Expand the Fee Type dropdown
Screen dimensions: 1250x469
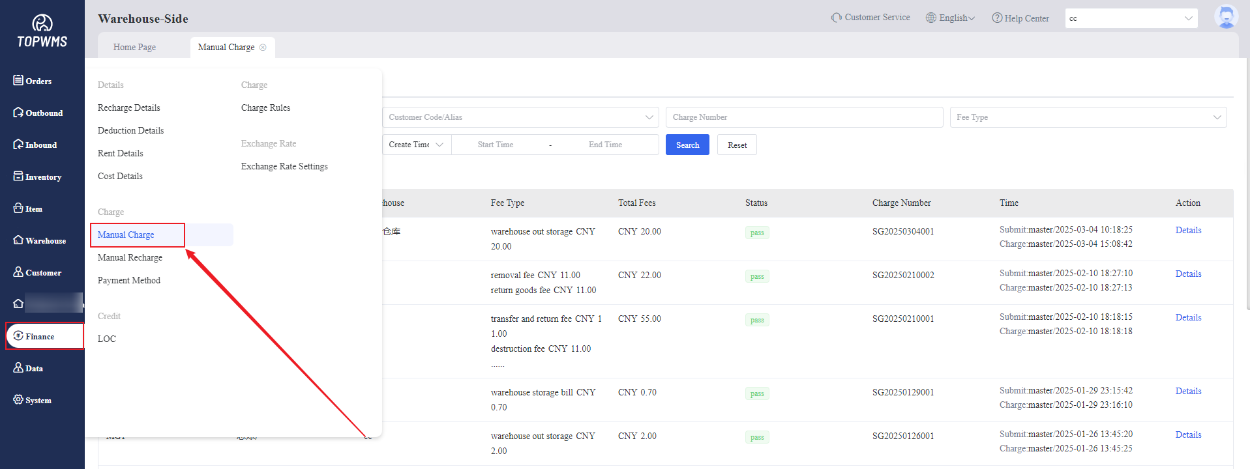pos(1088,117)
